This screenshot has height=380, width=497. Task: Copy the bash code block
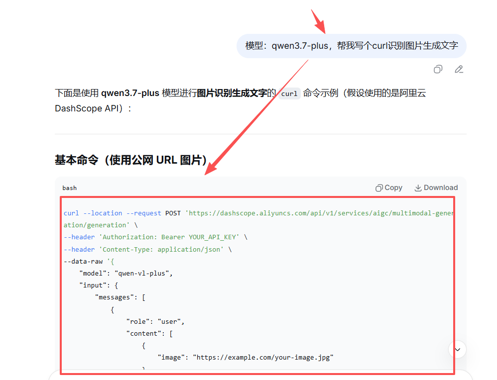pos(389,188)
